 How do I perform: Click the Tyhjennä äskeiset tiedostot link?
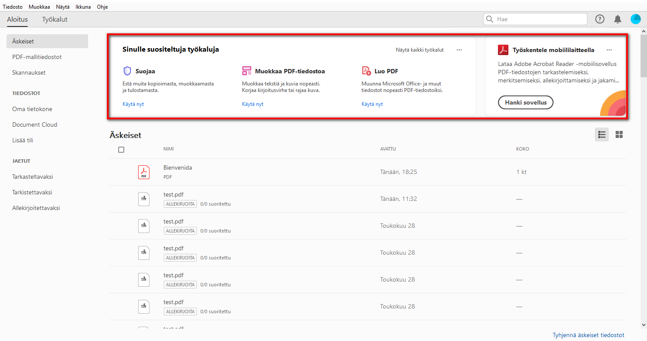pyautogui.click(x=588, y=335)
